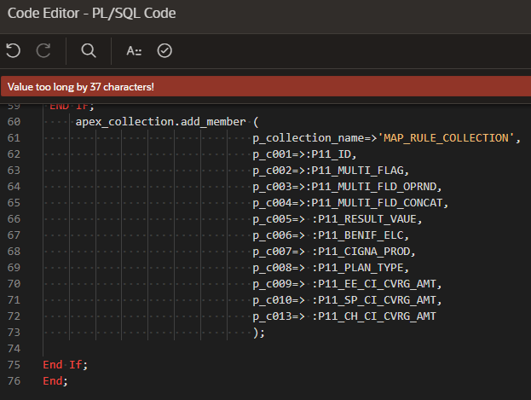Click line number 60 in the gutter
531x400 pixels.
(14, 122)
